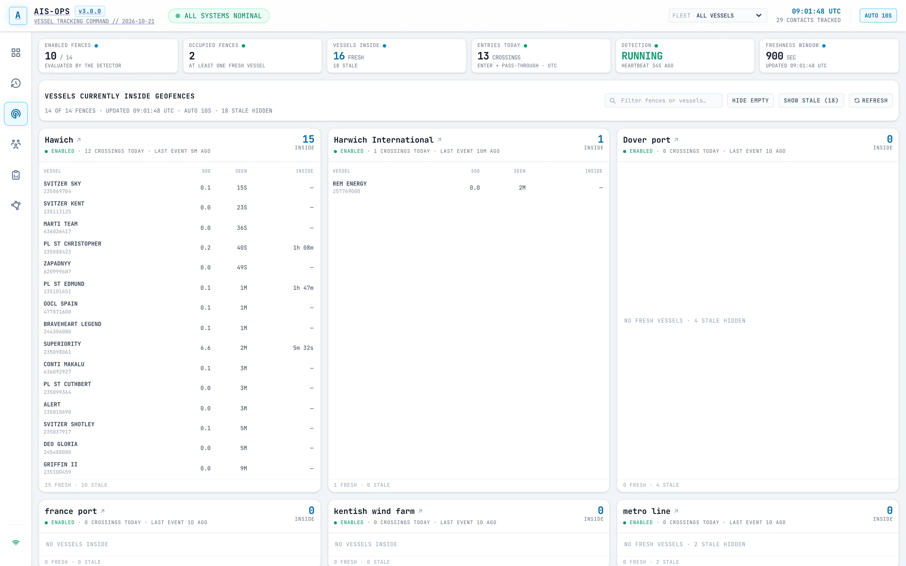Click the Refresh button
906x566 pixels.
[x=871, y=101]
